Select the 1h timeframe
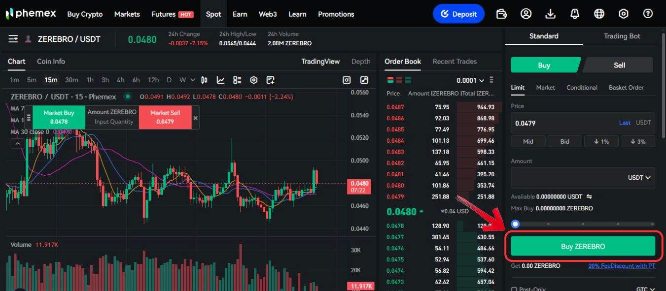 point(90,80)
